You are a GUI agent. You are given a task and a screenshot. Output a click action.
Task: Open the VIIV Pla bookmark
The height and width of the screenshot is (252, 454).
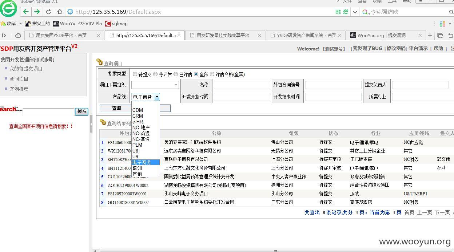(90, 24)
